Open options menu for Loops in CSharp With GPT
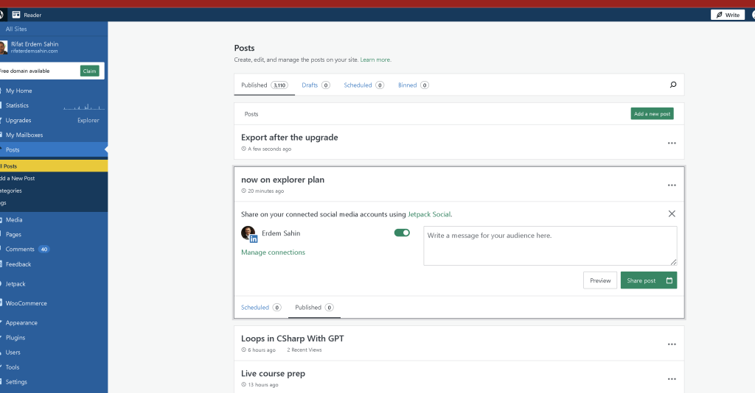755x393 pixels. pyautogui.click(x=672, y=344)
